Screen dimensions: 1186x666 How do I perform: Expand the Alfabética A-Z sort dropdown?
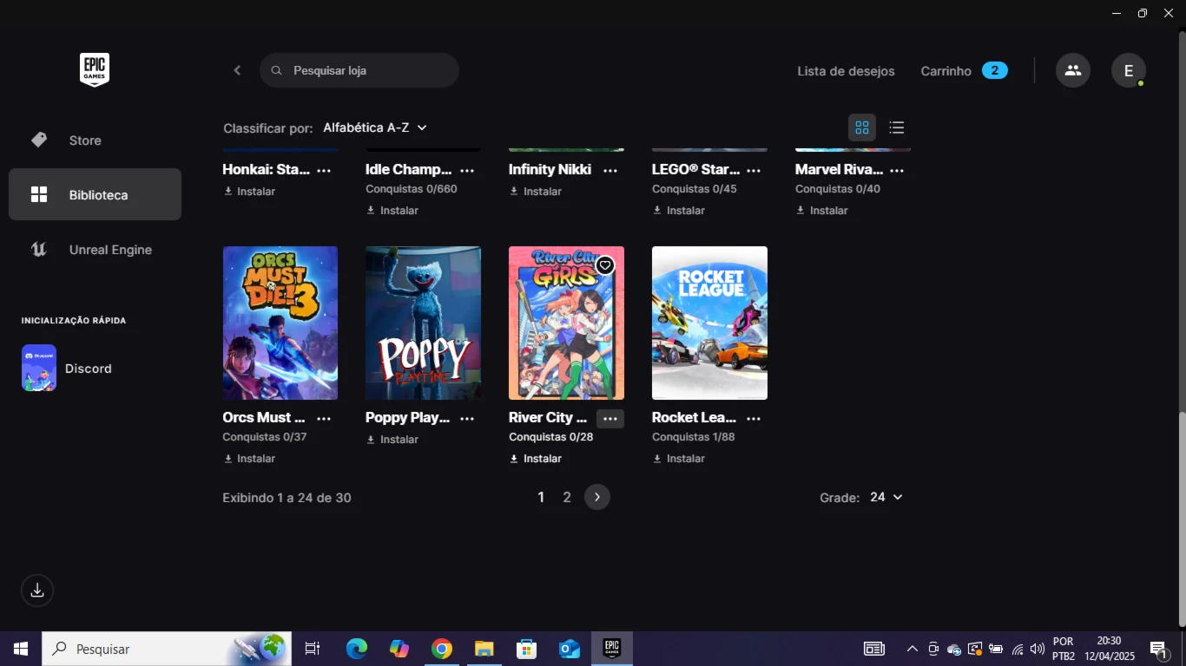click(x=375, y=127)
